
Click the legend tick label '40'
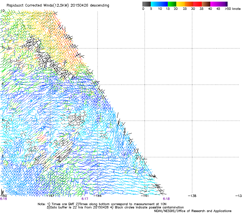210,9
